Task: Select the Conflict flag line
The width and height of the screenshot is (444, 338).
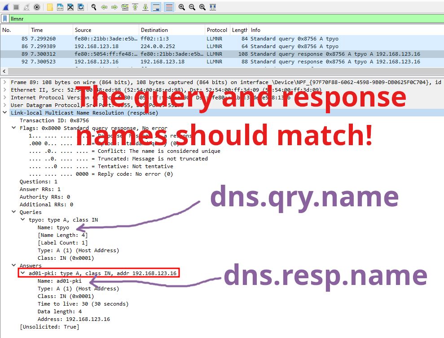Action: tap(125, 151)
